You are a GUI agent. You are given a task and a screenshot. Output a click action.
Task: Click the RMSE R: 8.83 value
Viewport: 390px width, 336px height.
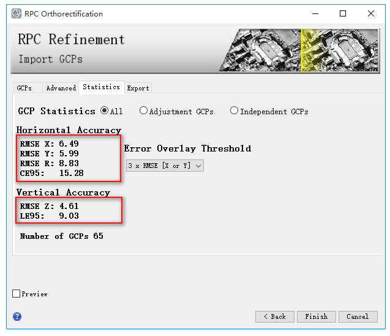point(49,163)
